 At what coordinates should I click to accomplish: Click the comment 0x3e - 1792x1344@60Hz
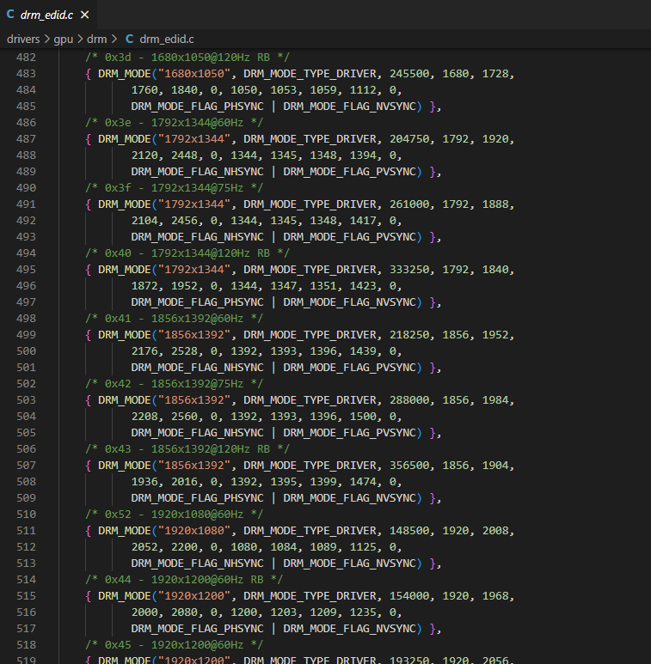(x=175, y=122)
